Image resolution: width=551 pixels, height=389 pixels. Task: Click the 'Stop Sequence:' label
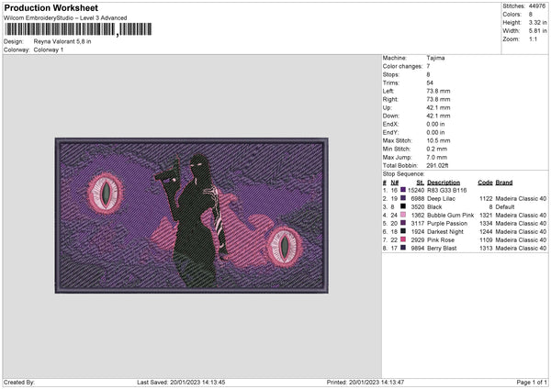pyautogui.click(x=403, y=174)
